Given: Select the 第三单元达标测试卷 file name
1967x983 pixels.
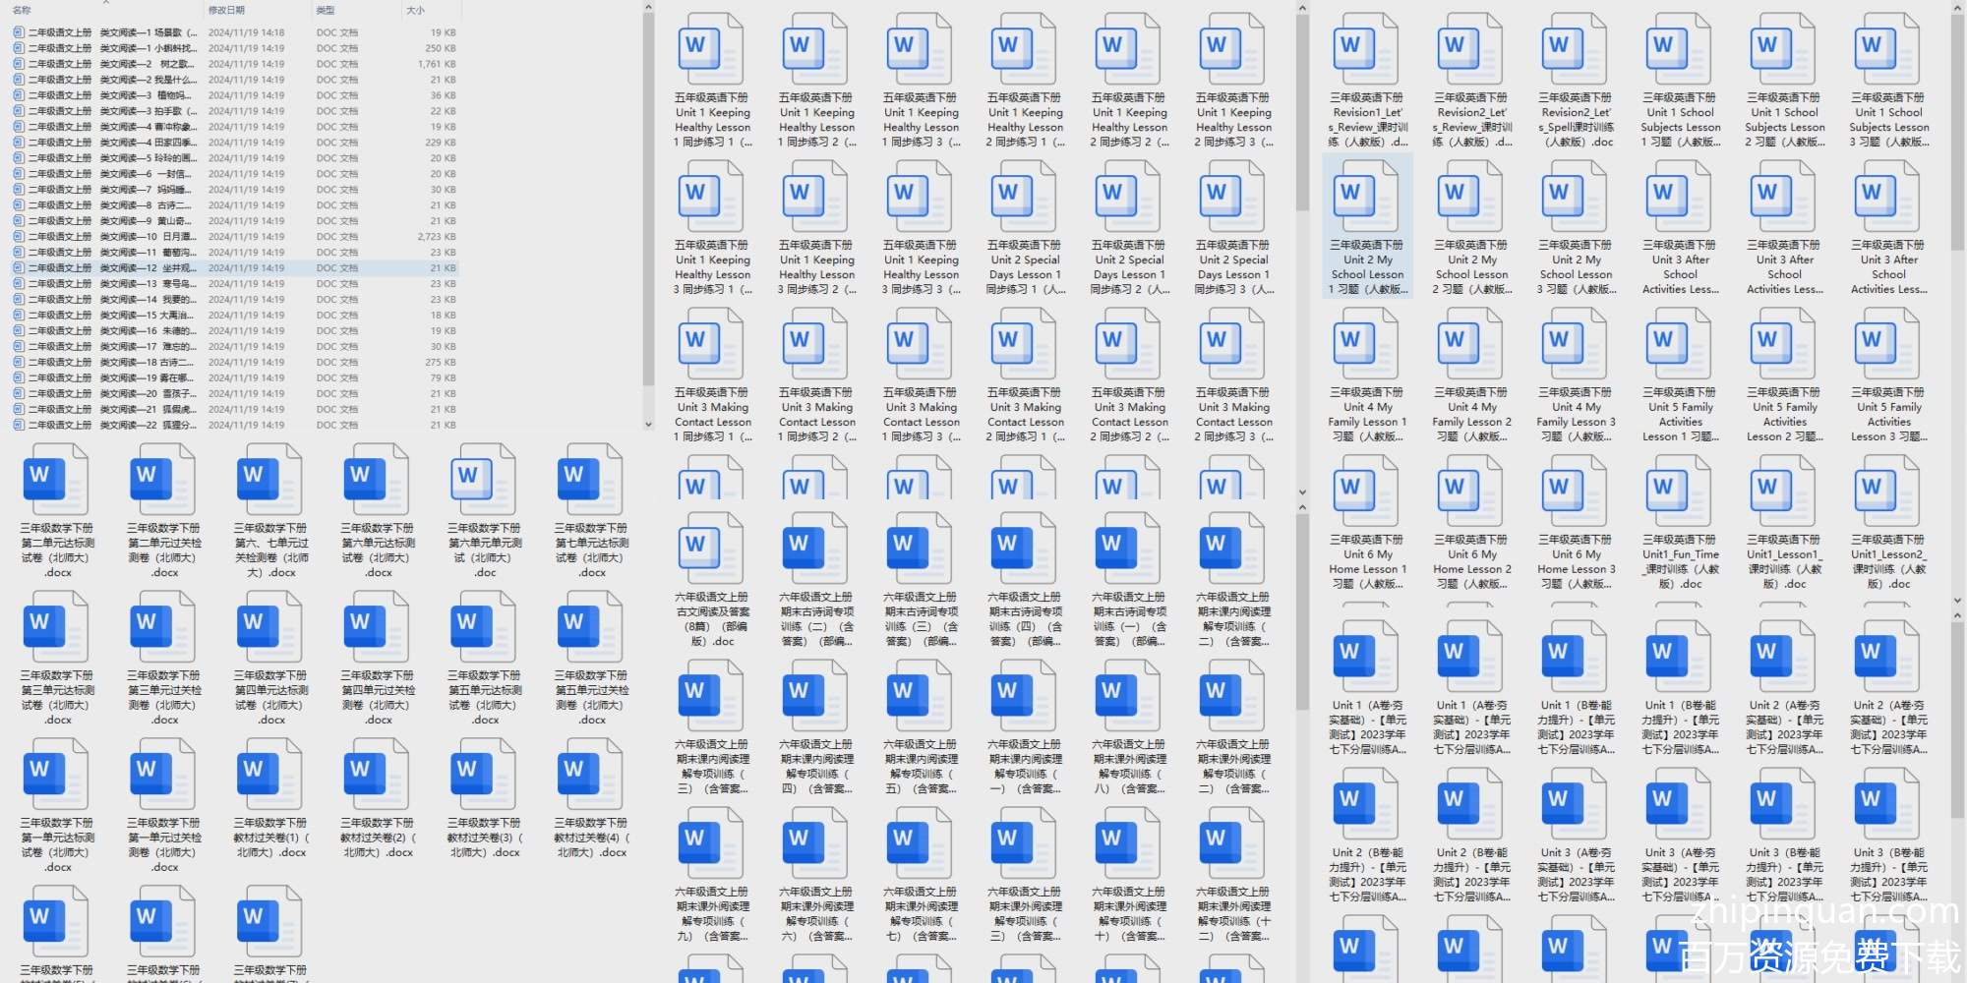Looking at the screenshot, I should click(57, 698).
